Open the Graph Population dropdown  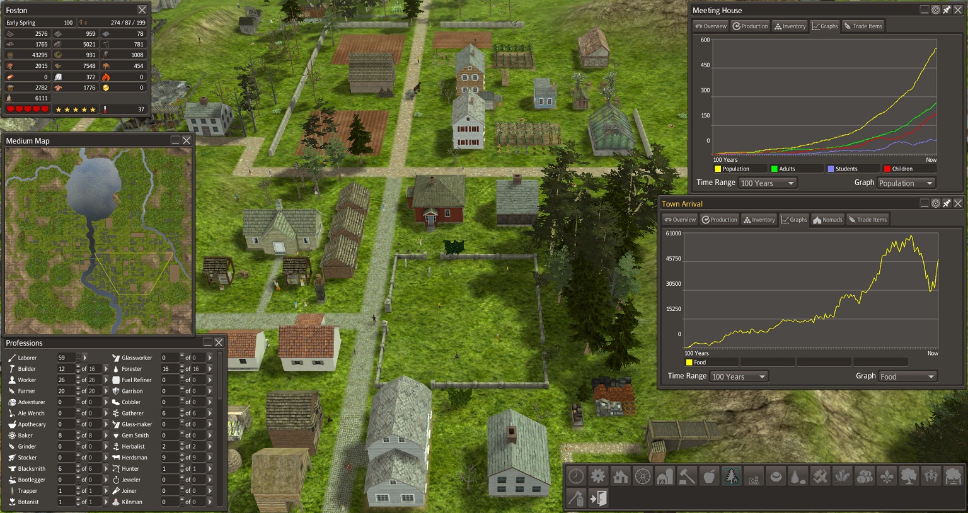point(906,183)
